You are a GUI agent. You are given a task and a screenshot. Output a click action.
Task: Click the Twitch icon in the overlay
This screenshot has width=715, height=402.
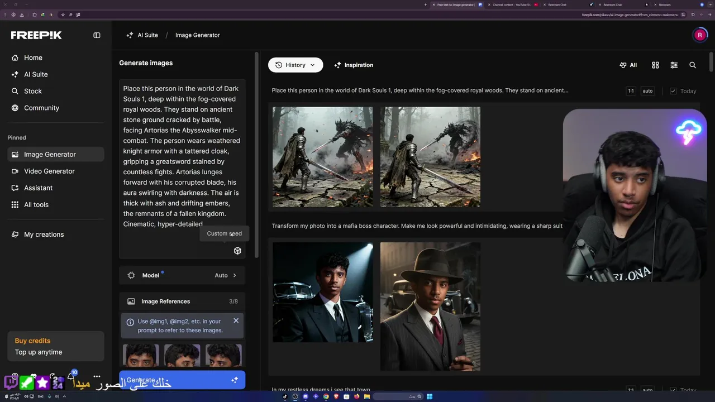11,382
